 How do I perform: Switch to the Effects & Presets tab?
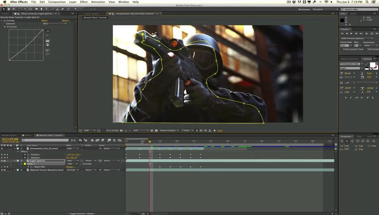click(350, 59)
